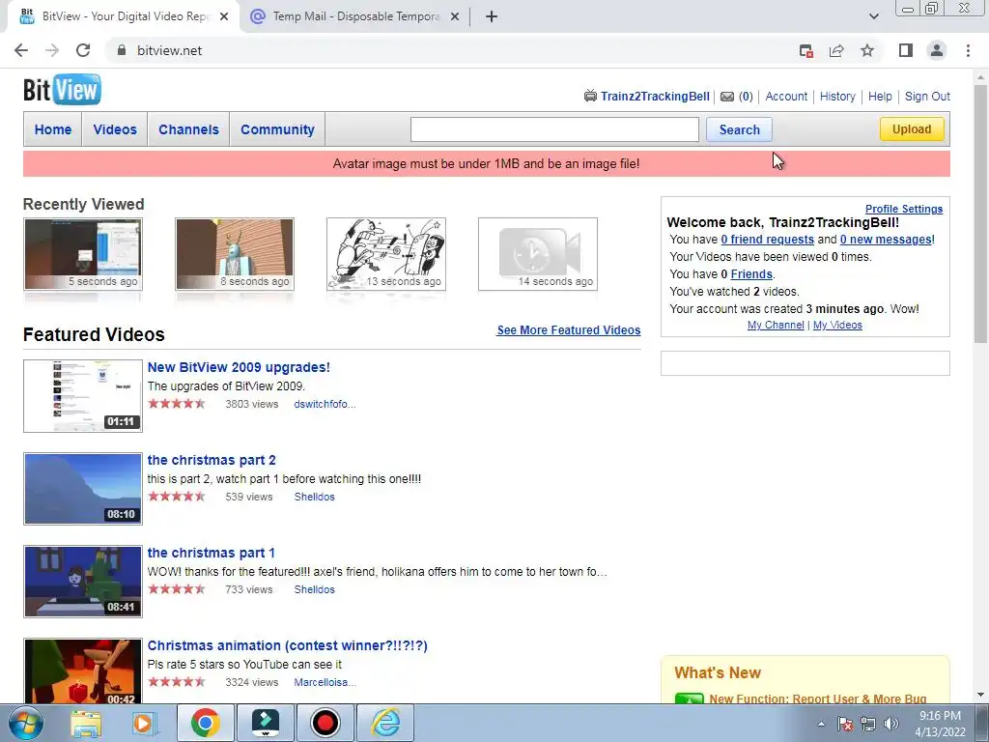Bookmark this page with star icon

tap(867, 50)
